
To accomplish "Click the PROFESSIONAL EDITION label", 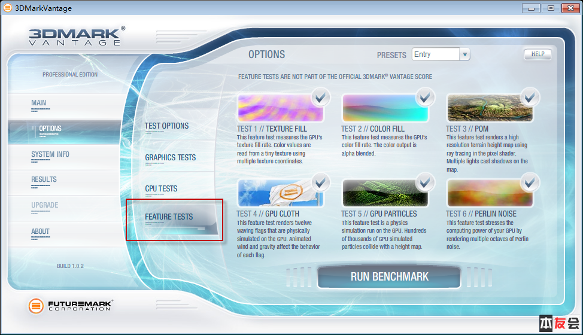I will (x=70, y=75).
